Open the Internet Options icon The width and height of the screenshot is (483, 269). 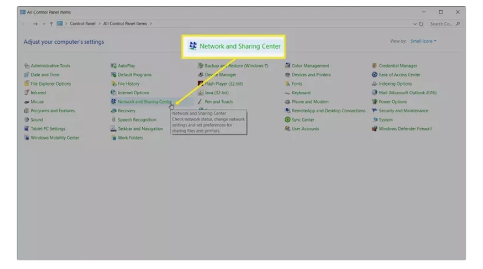click(x=114, y=93)
